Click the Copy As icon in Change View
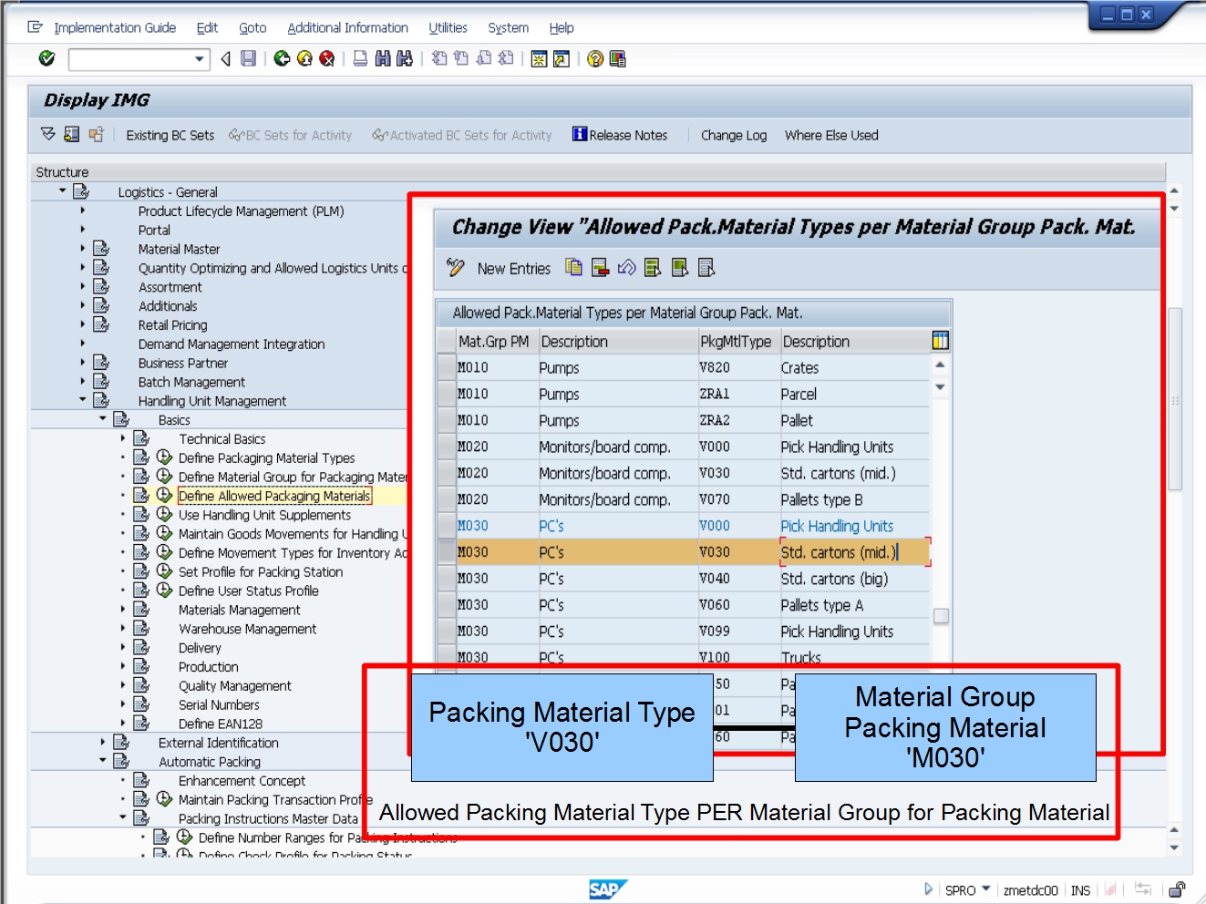The height and width of the screenshot is (904, 1206). point(573,267)
